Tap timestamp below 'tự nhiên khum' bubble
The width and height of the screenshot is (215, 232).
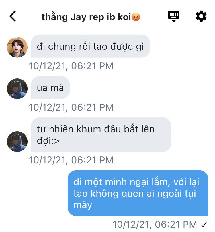tap(71, 160)
